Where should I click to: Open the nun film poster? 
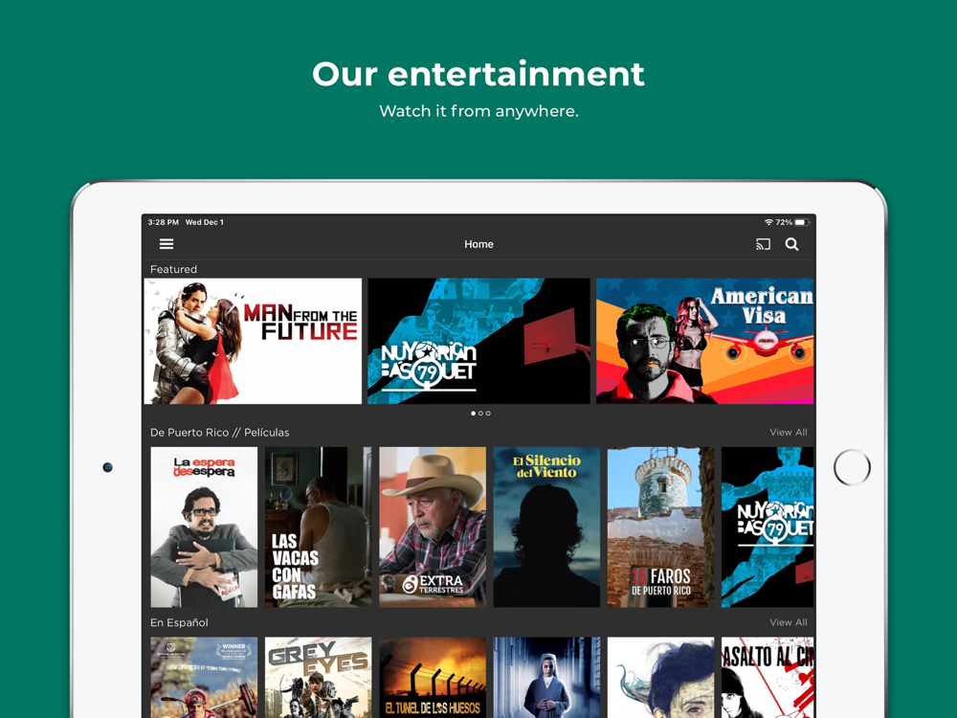click(546, 678)
